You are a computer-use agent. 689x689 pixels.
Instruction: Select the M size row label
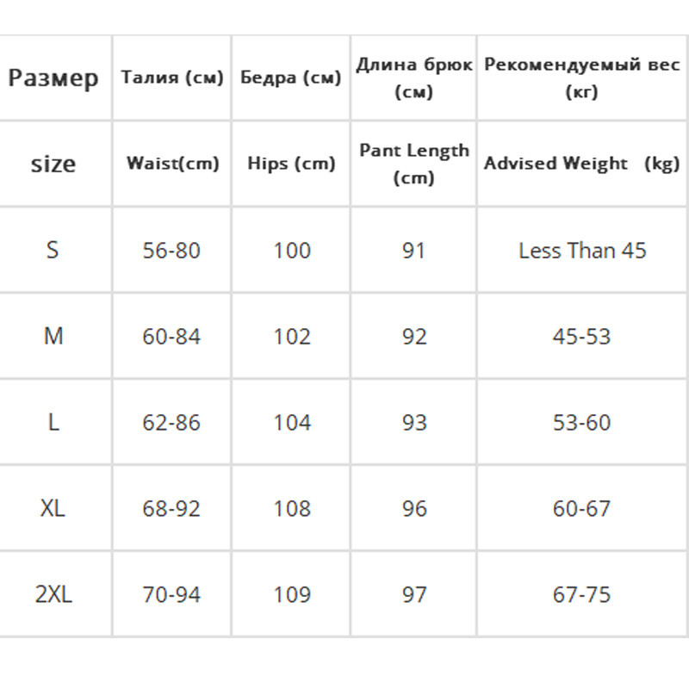coord(53,336)
